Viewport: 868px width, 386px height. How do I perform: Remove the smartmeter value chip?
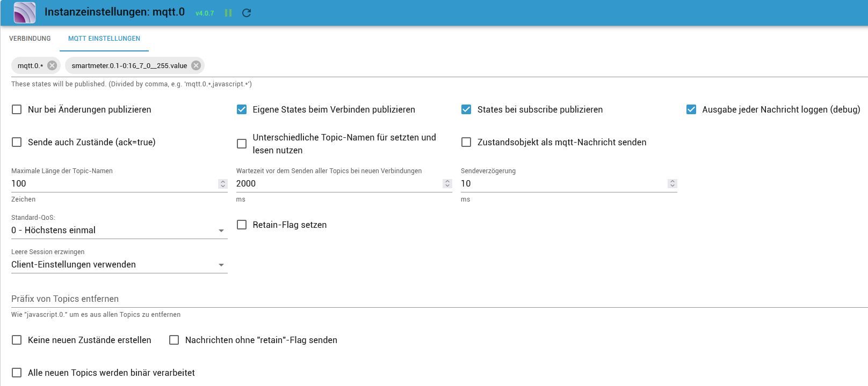196,65
